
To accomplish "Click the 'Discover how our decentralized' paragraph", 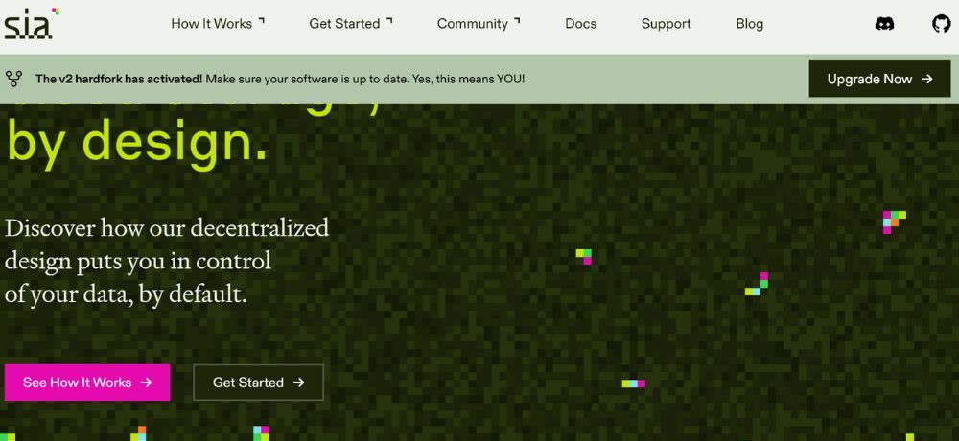I will (167, 228).
